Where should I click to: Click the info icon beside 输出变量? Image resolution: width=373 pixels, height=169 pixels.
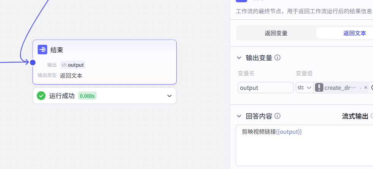pyautogui.click(x=277, y=58)
